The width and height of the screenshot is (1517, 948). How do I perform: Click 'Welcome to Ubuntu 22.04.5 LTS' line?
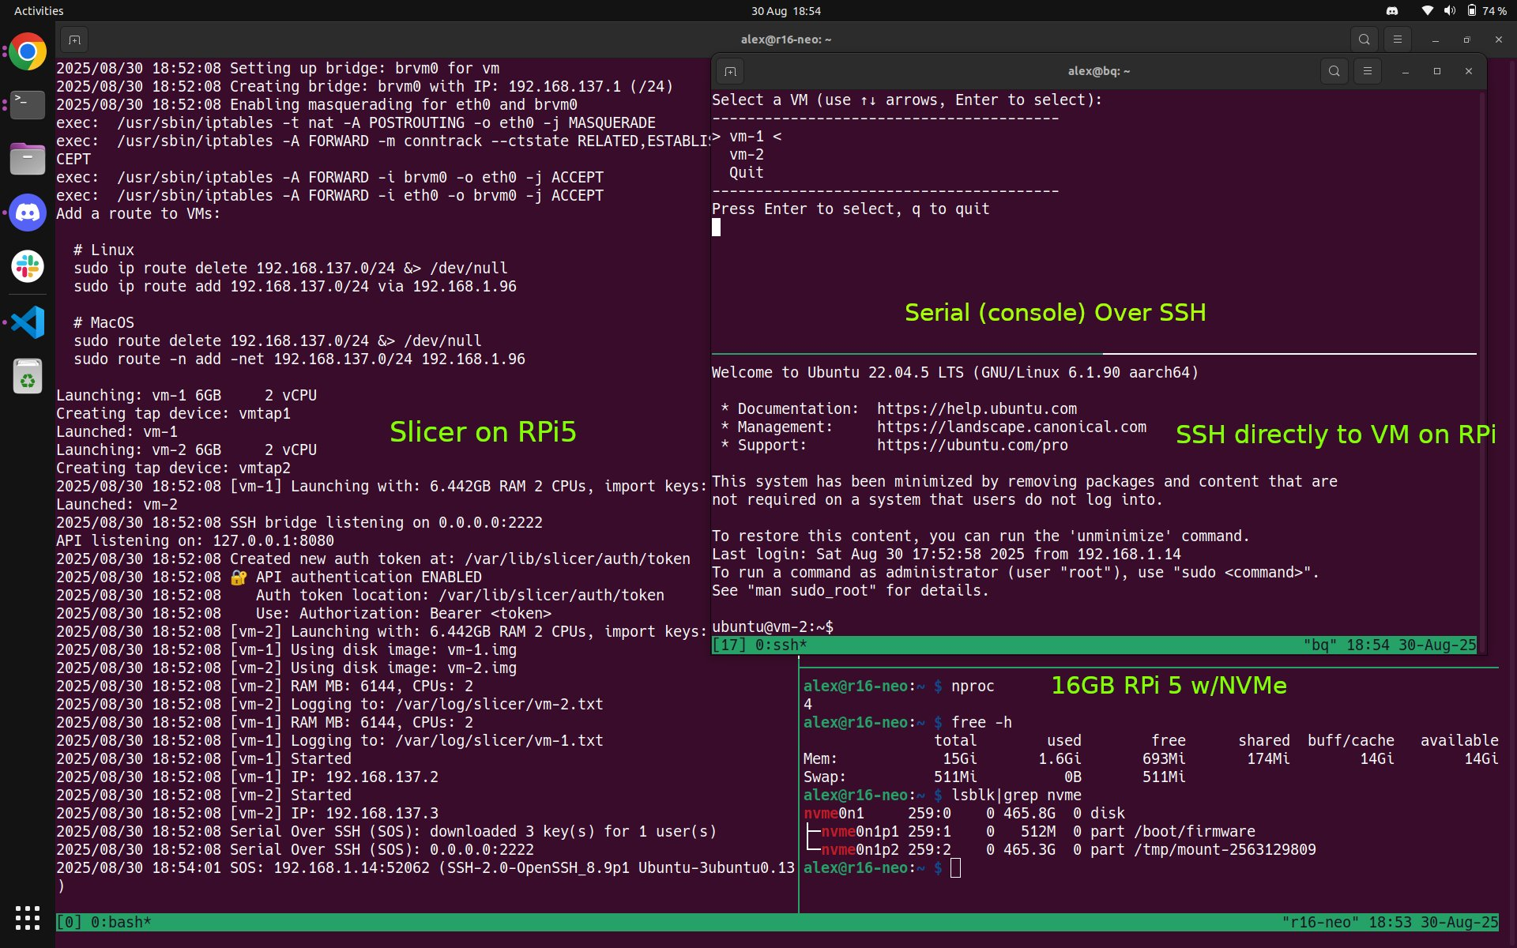coord(955,373)
